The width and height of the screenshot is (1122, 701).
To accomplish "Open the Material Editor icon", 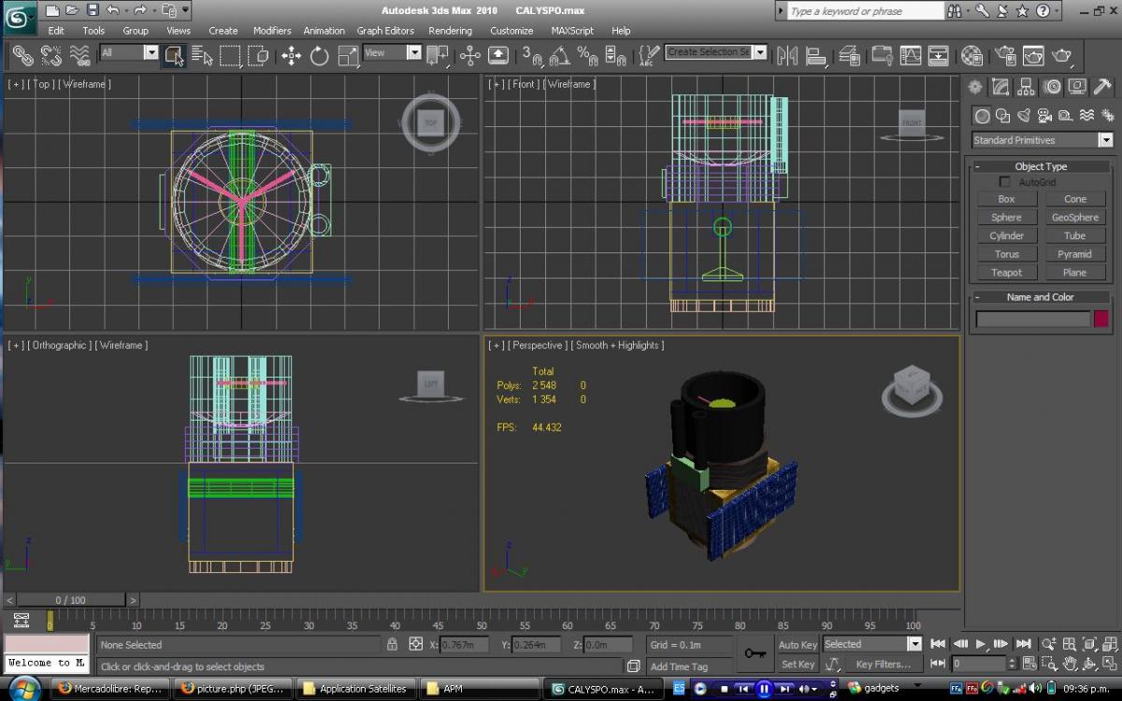I will (x=972, y=55).
